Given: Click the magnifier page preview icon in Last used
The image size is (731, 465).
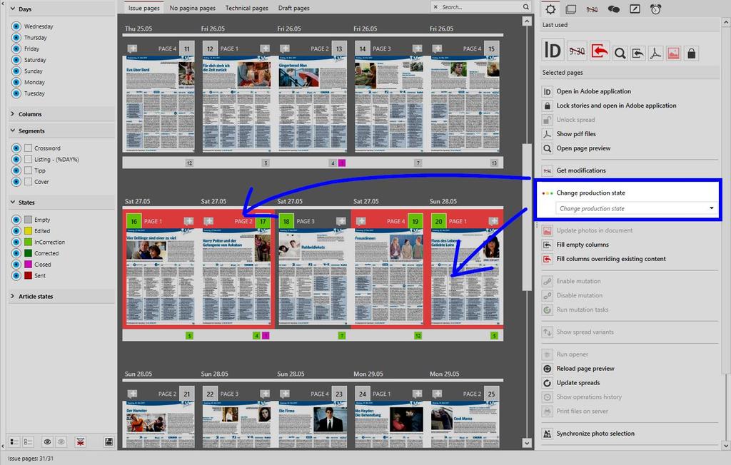Looking at the screenshot, I should click(620, 53).
